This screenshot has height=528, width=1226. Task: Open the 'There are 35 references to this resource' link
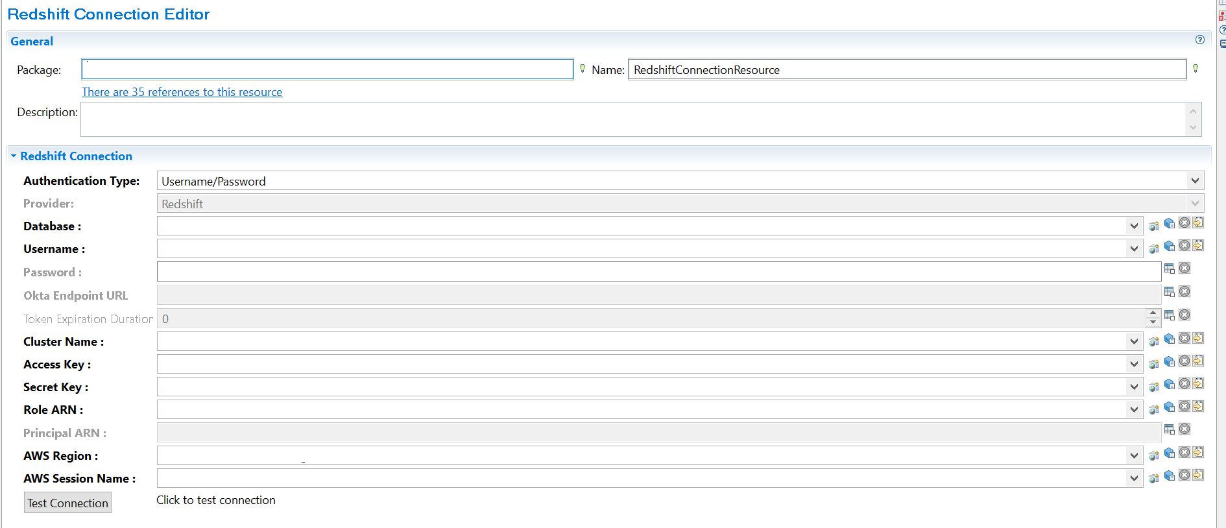click(182, 92)
